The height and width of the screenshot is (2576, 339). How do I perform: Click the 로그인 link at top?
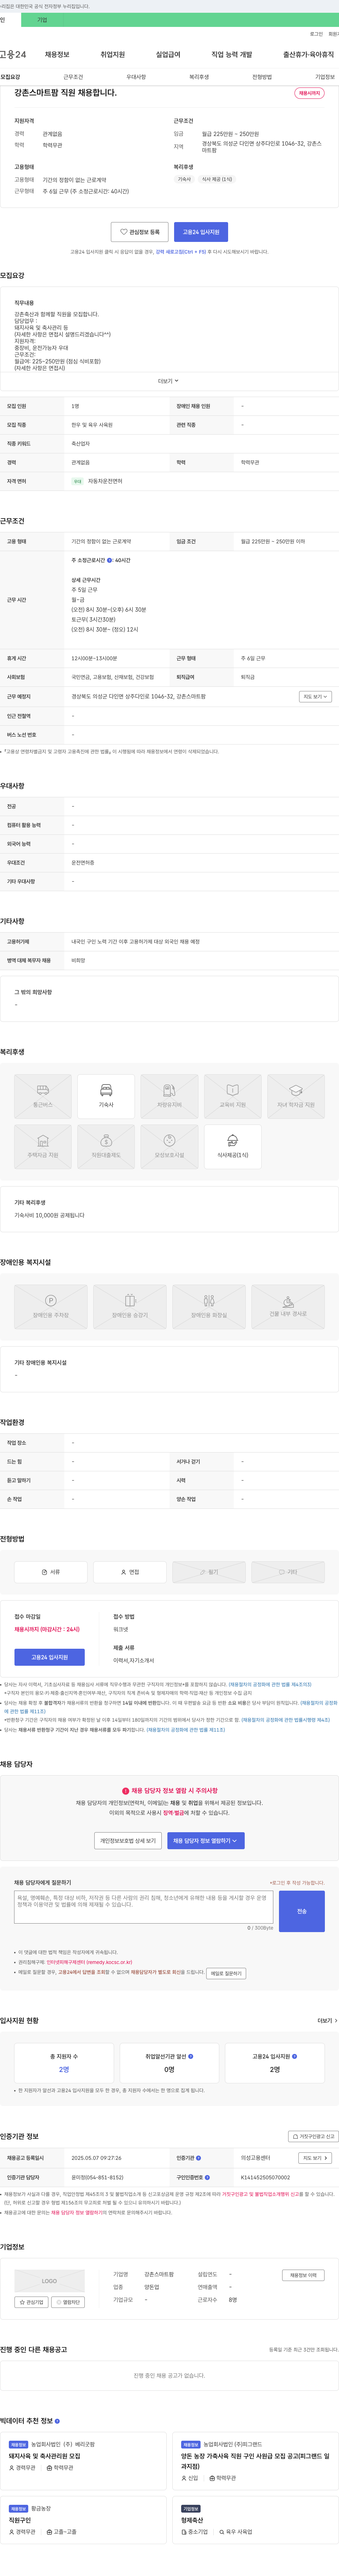tap(316, 34)
